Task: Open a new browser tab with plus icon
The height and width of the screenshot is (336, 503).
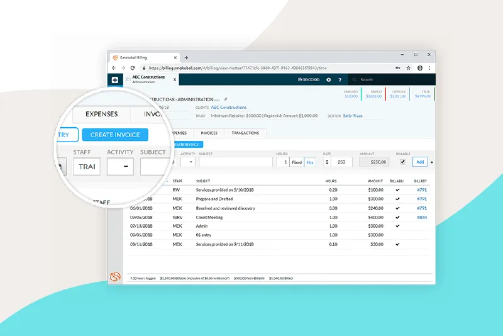Action: (x=186, y=58)
